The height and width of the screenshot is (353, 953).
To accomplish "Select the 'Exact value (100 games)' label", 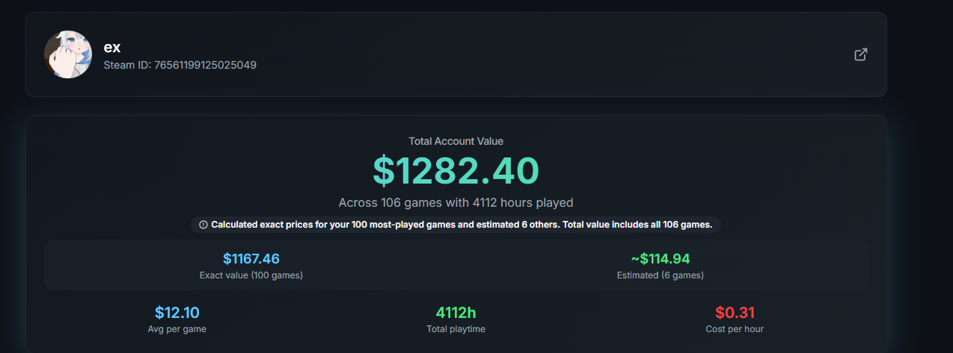I will 251,275.
